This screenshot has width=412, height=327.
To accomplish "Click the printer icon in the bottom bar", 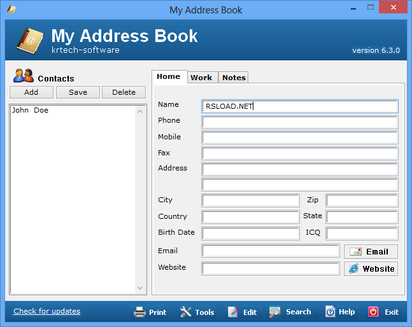I will click(x=139, y=312).
